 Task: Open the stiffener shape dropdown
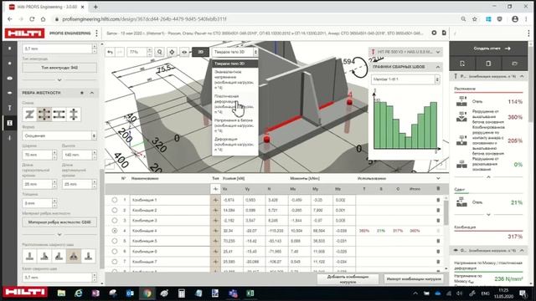59,135
